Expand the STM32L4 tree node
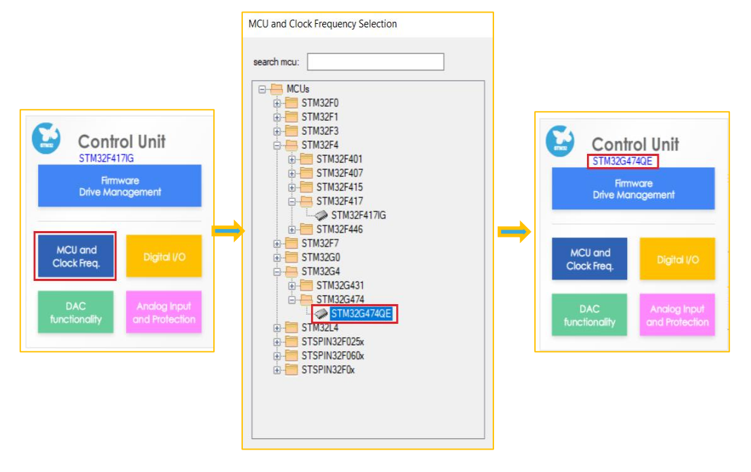Screen dimensions: 751x472 click(277, 328)
